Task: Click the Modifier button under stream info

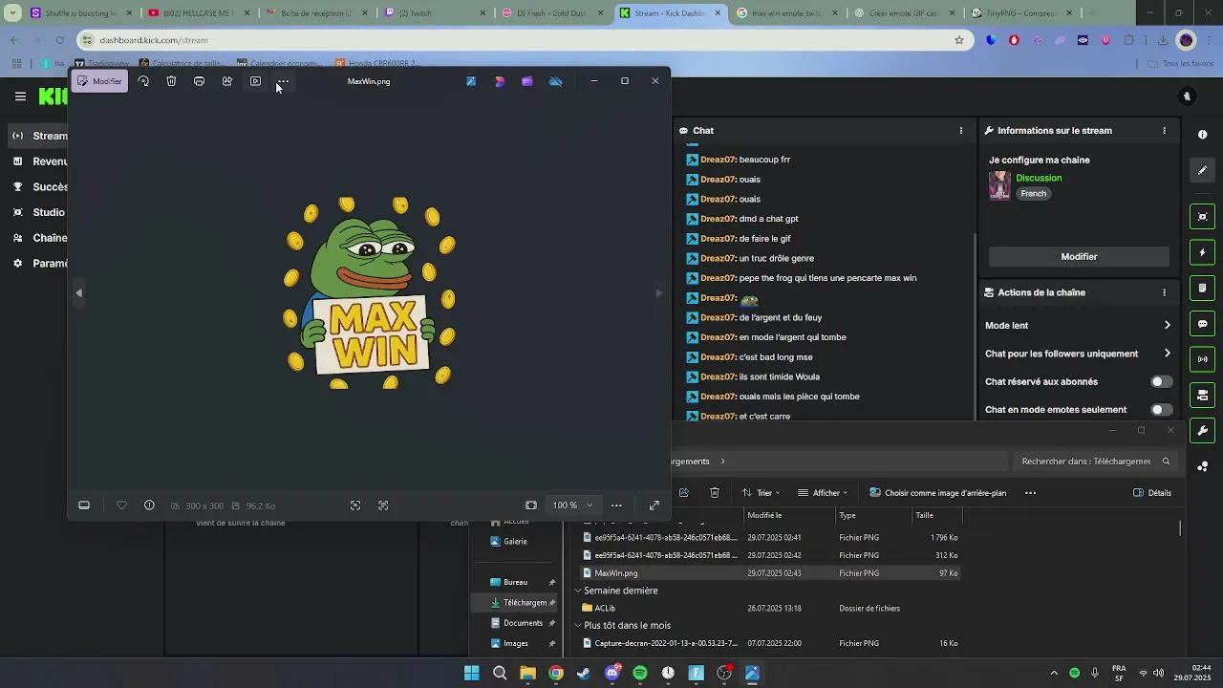Action: (x=1079, y=257)
